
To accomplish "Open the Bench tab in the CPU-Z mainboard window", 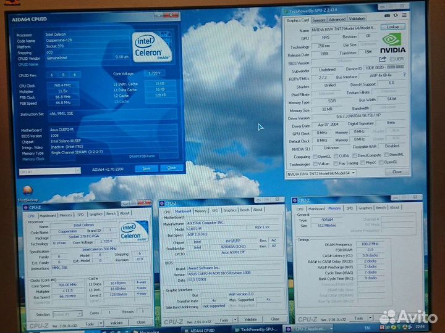I will pos(245,210).
